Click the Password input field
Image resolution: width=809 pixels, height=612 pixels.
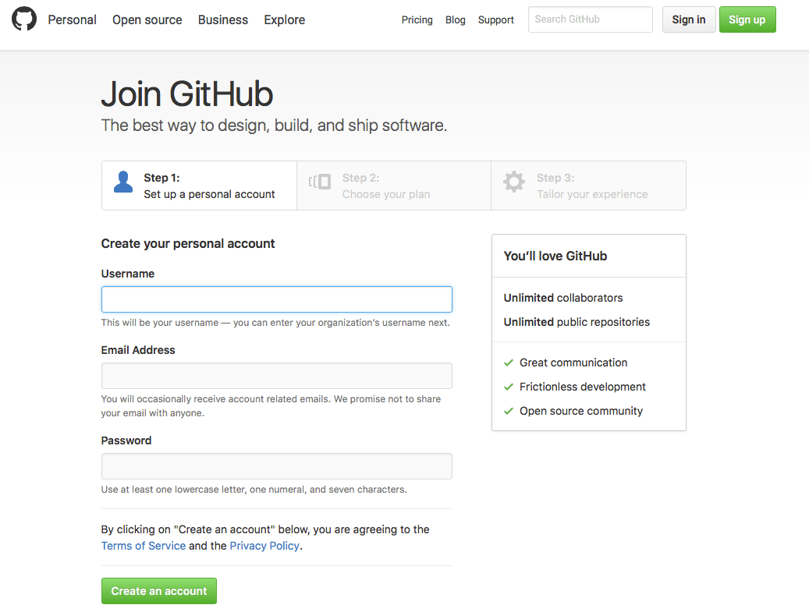(277, 466)
